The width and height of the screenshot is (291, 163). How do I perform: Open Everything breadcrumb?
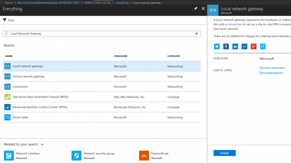[x=122, y=3]
